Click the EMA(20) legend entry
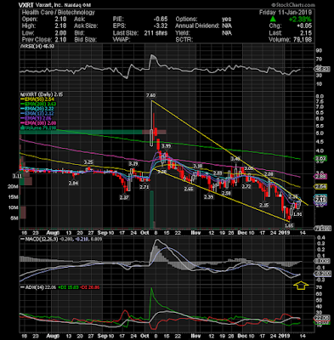 [37, 109]
